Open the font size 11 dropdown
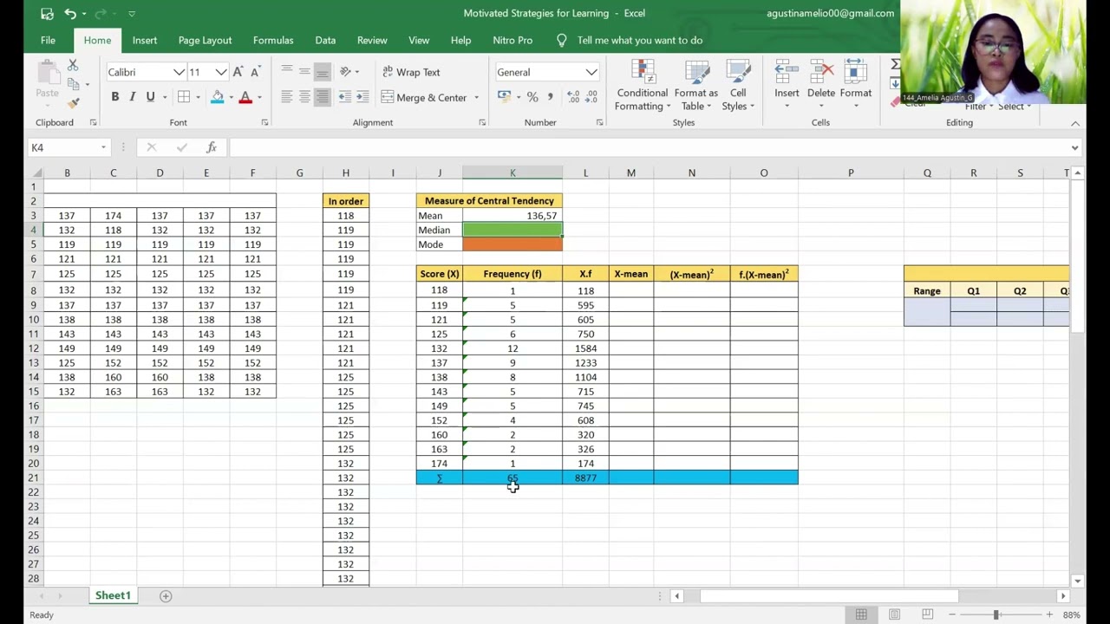 point(221,72)
